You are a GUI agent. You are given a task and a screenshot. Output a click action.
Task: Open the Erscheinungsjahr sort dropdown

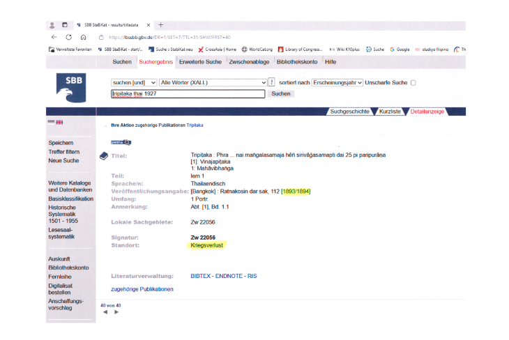point(337,83)
